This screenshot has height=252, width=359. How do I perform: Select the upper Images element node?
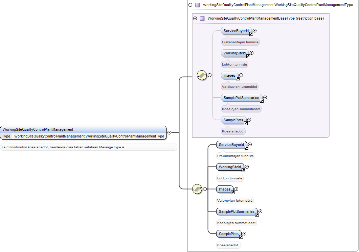tap(230, 75)
